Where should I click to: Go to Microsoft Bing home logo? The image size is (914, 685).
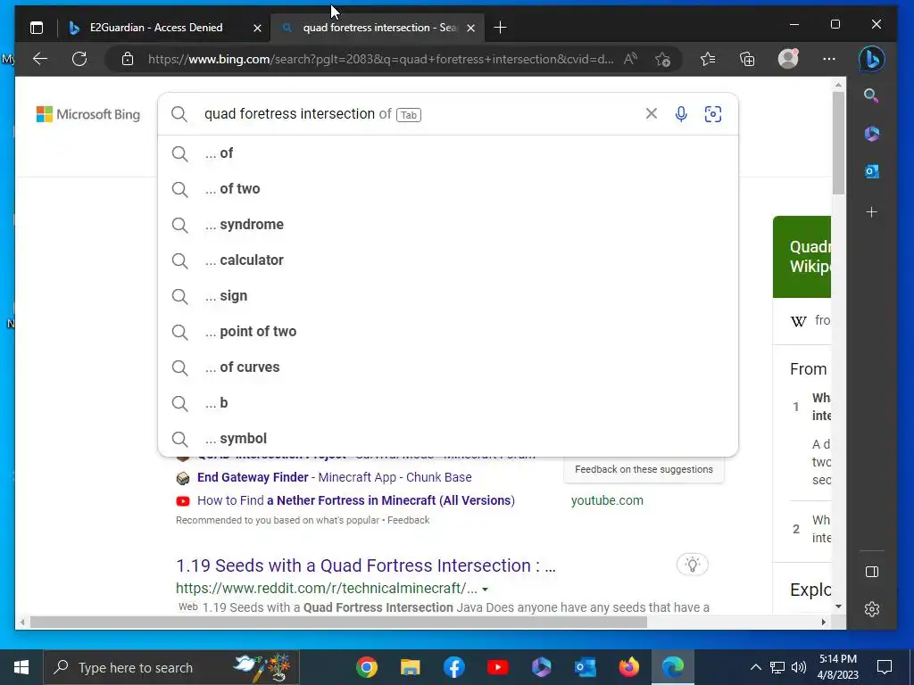click(x=88, y=114)
